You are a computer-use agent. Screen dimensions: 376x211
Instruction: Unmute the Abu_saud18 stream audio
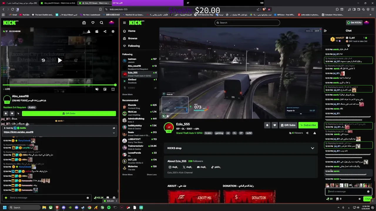coord(97,89)
